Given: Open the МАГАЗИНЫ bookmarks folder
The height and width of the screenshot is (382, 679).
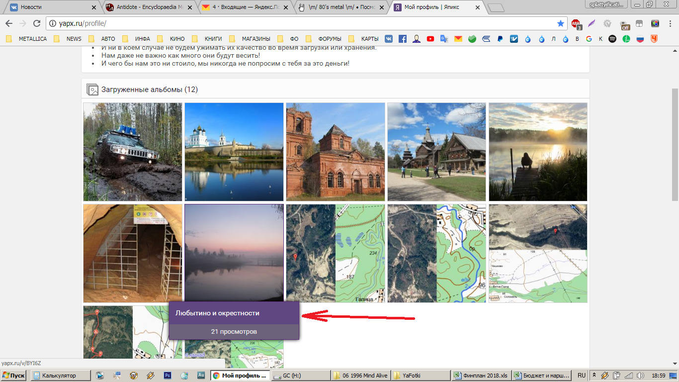Looking at the screenshot, I should pos(250,39).
